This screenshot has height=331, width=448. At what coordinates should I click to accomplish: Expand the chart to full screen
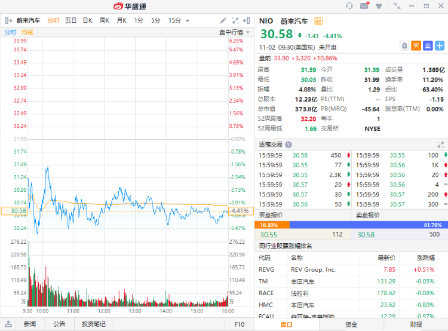(235, 20)
